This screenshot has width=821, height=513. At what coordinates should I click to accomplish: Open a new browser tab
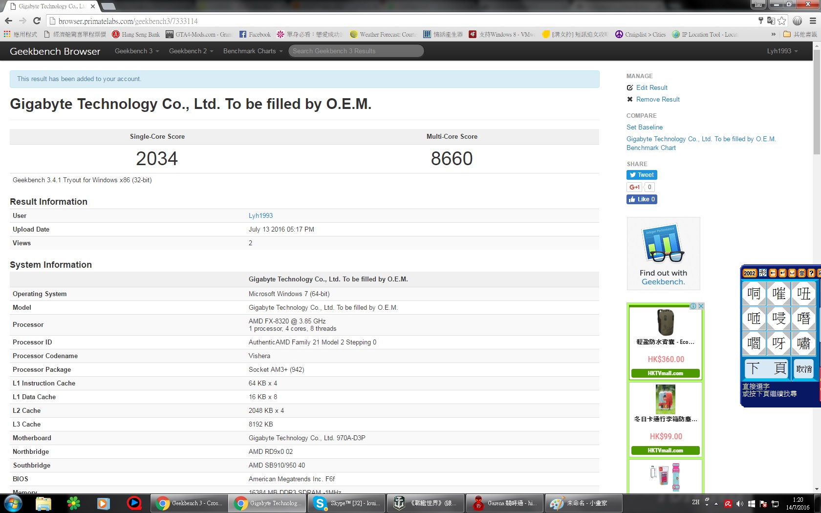(108, 6)
